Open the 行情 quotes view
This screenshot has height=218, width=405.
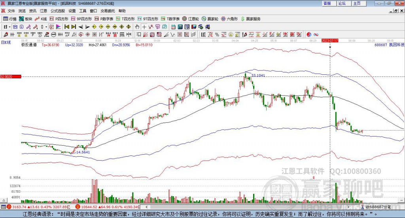coord(10,19)
